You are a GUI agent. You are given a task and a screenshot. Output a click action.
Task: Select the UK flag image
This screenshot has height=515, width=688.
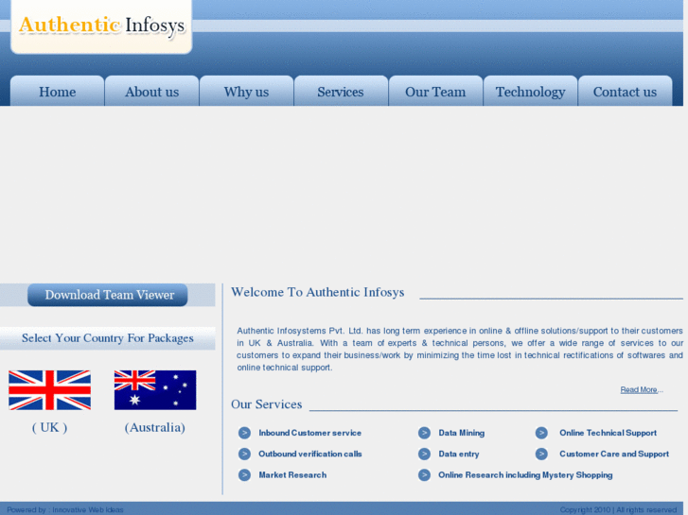[49, 390]
